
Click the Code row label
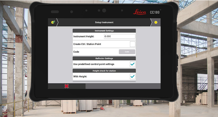76,52
